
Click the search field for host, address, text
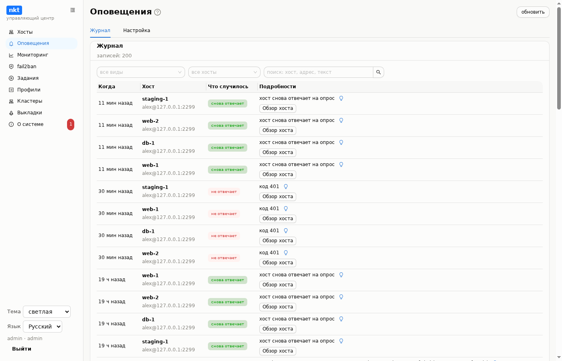pyautogui.click(x=318, y=72)
